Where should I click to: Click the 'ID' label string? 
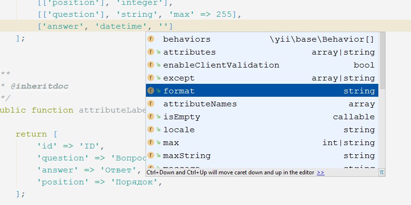pos(89,146)
